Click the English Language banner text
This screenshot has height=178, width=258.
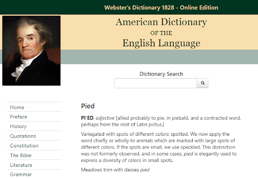[x=161, y=43]
